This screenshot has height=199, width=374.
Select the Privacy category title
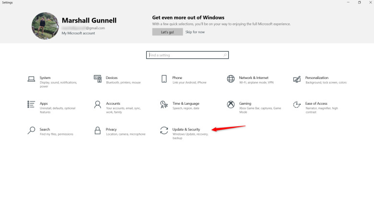111,129
